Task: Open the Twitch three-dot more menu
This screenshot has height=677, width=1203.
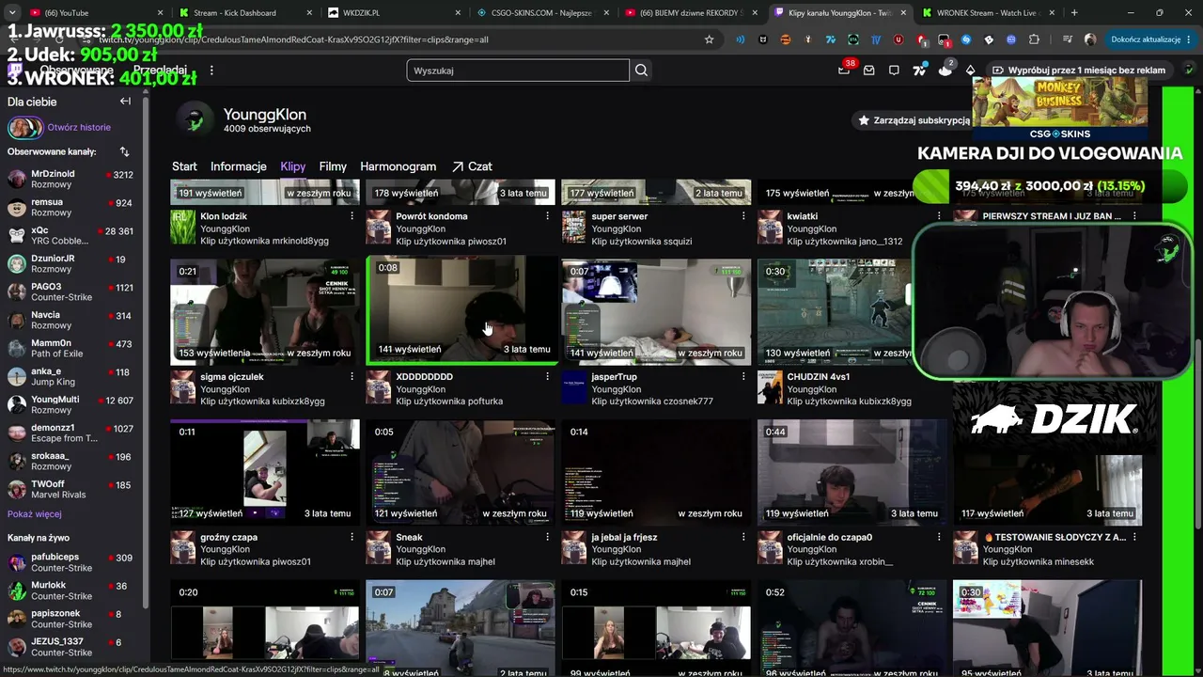Action: tap(211, 71)
